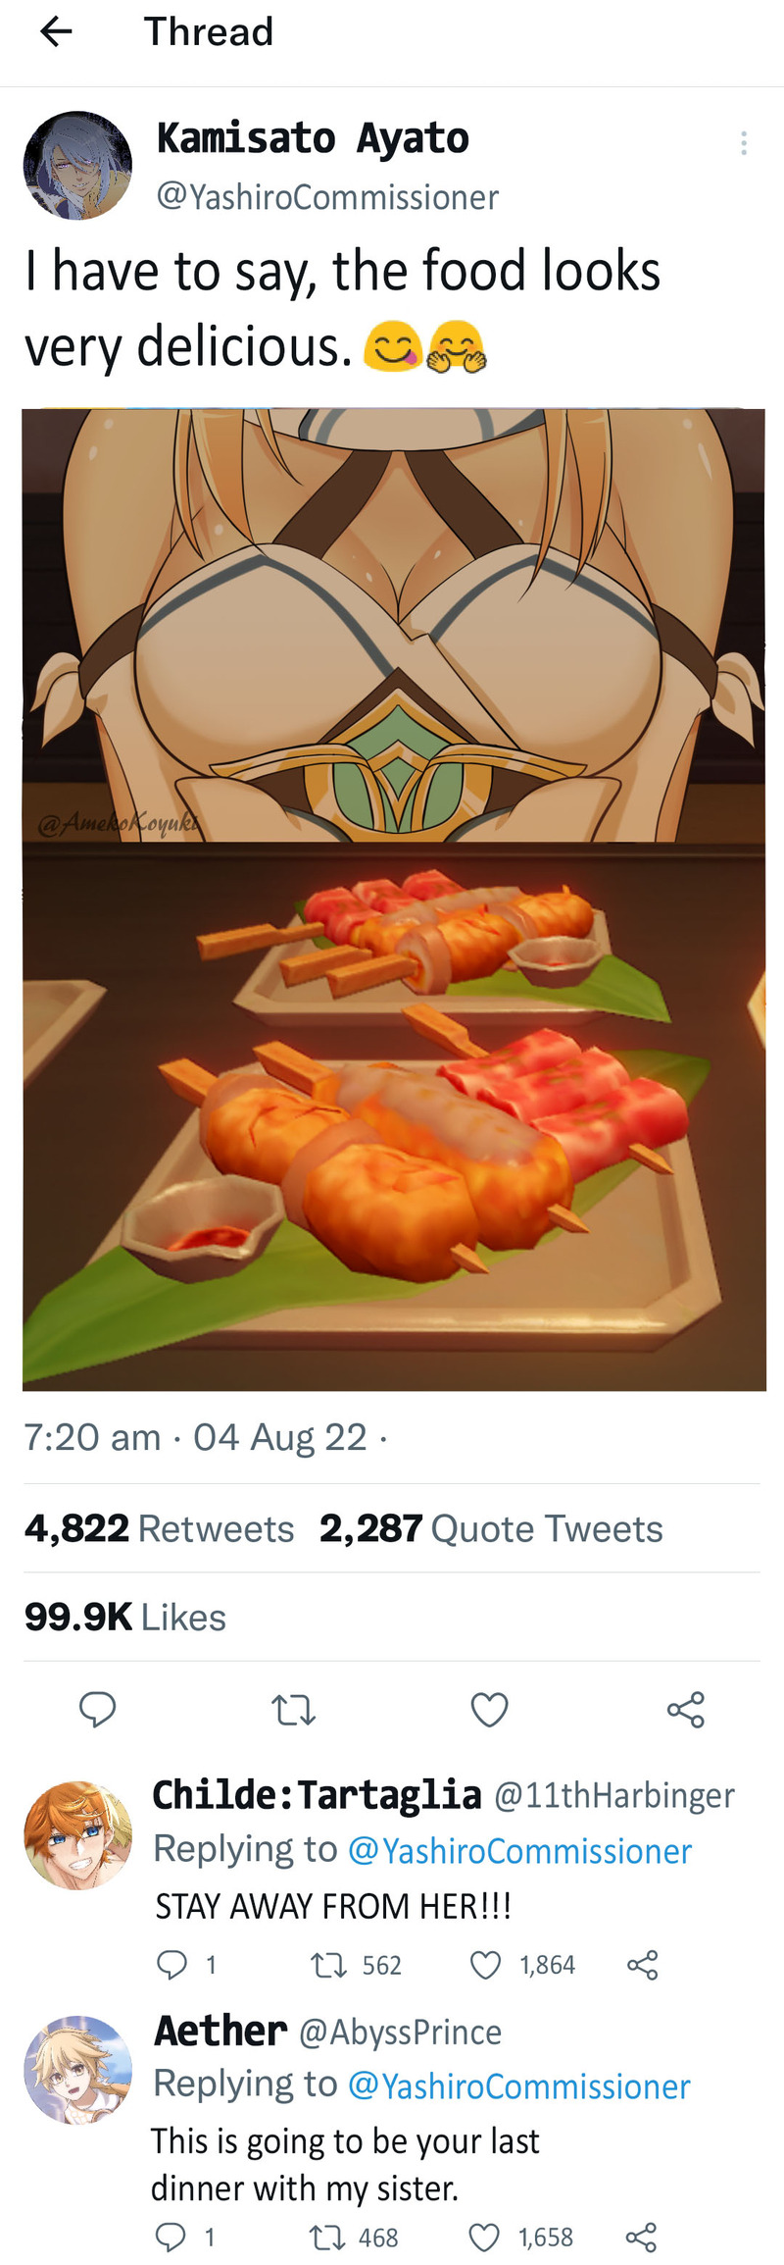Open the skewer food image
Screen dimensions: 784x2265
pyautogui.click(x=394, y=1116)
